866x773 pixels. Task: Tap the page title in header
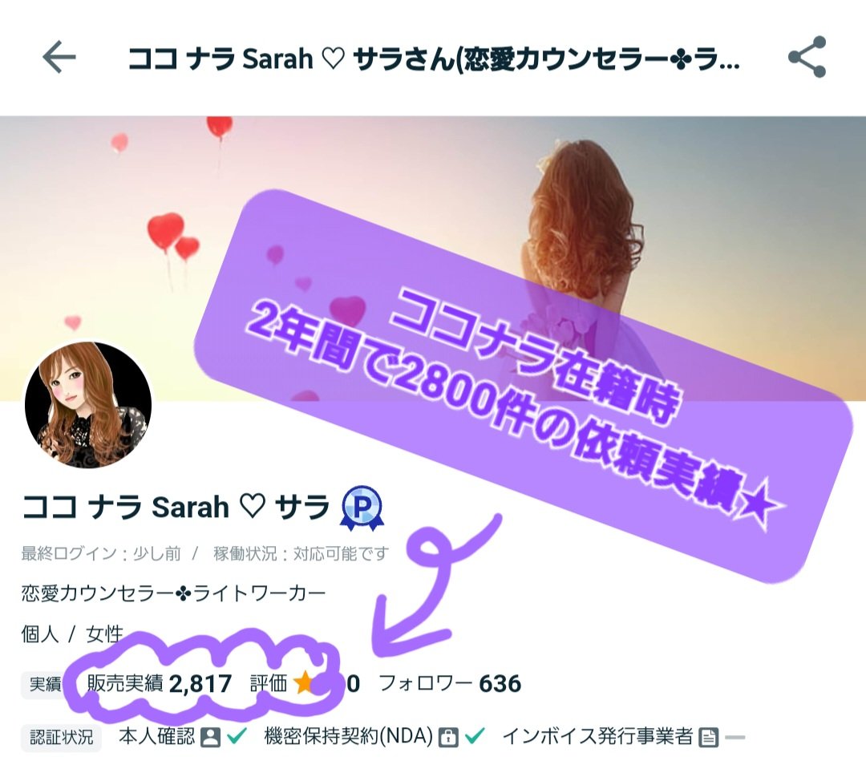tap(434, 59)
